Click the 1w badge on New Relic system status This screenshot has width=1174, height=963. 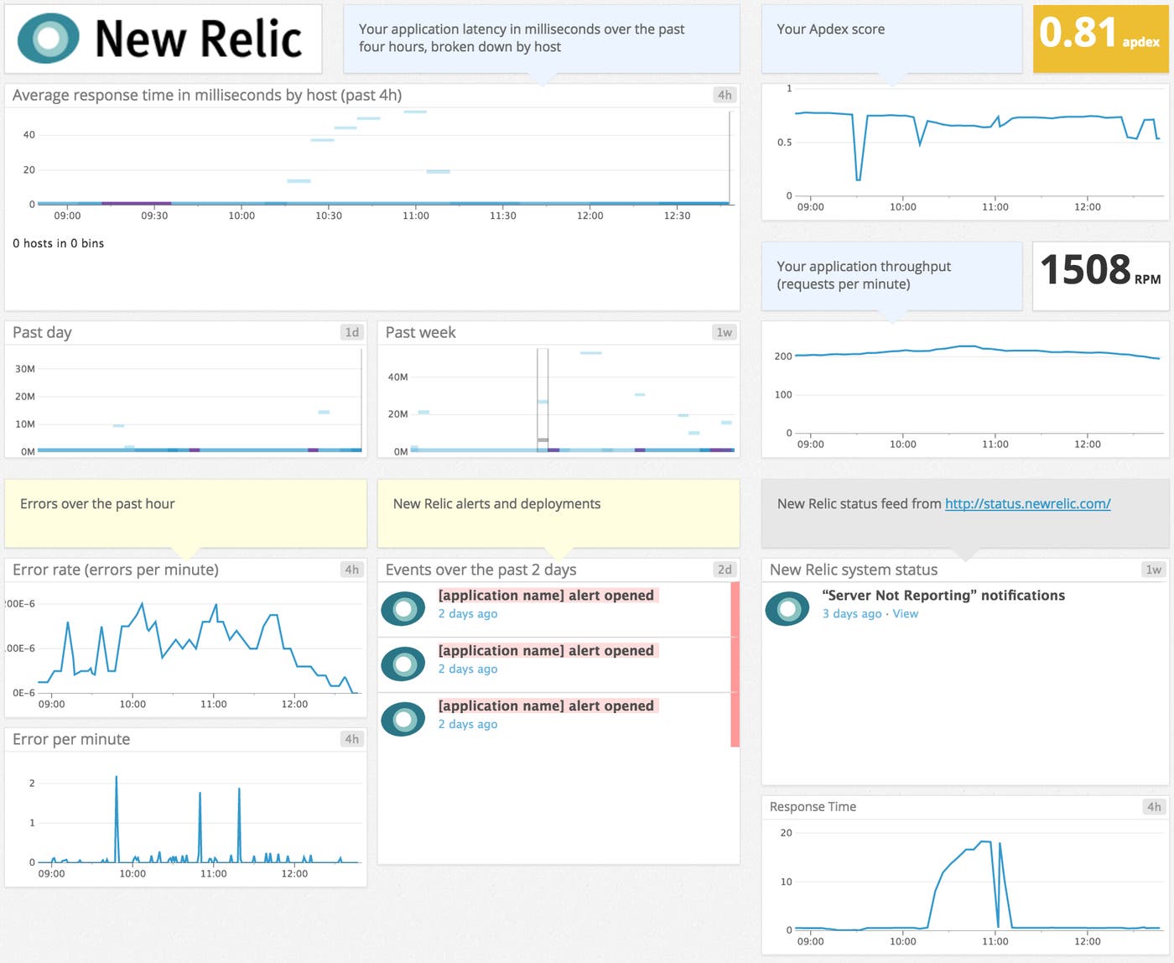pos(1154,570)
